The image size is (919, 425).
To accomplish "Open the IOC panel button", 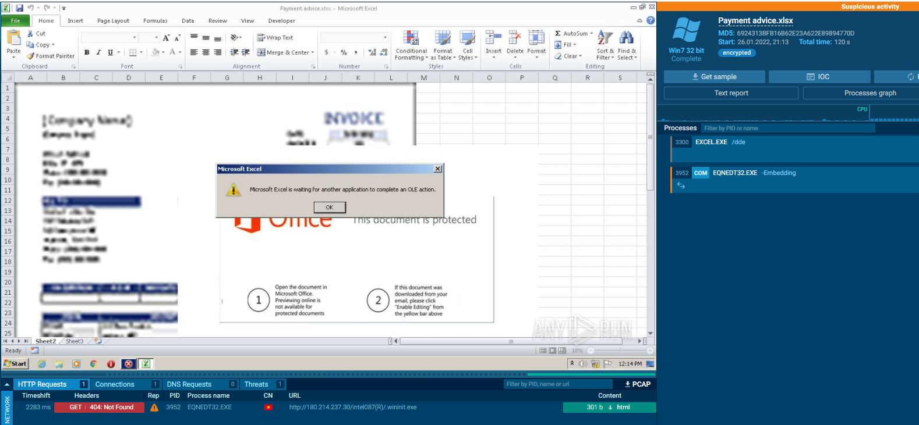I will pyautogui.click(x=819, y=77).
